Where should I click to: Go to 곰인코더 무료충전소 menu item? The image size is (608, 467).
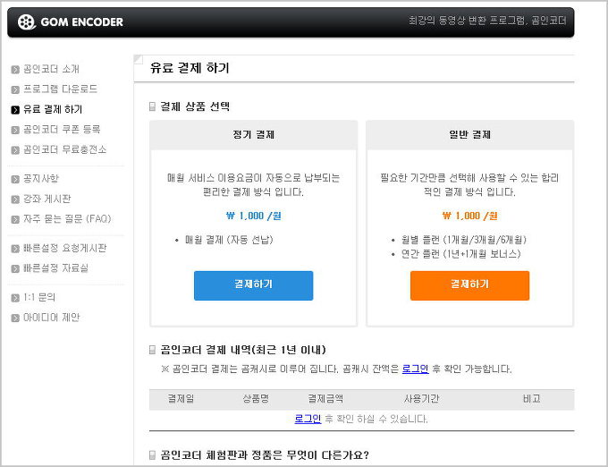pos(64,149)
